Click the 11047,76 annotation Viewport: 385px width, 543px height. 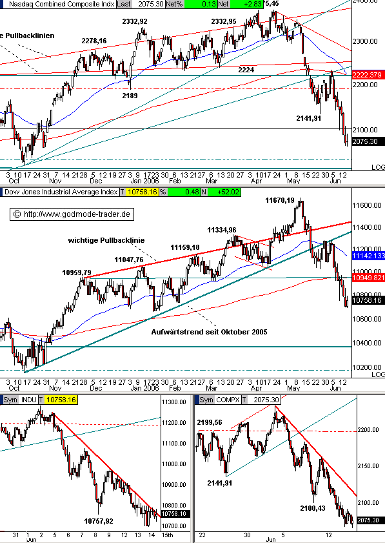point(129,260)
